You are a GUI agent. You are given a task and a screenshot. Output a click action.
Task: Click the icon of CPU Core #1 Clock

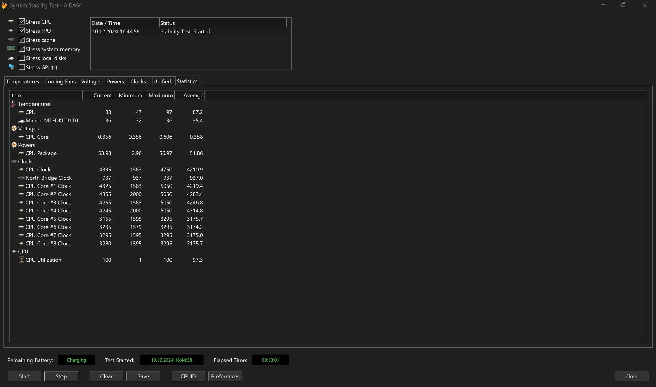(x=21, y=185)
